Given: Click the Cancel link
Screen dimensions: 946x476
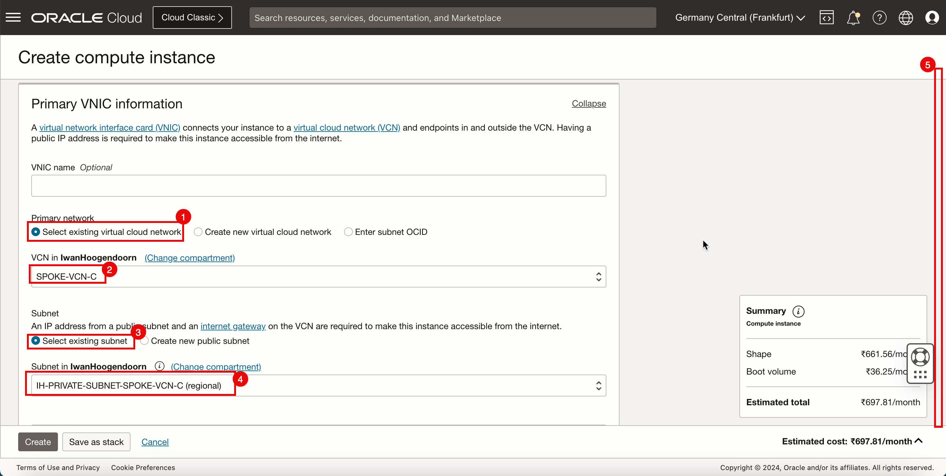Looking at the screenshot, I should (155, 442).
